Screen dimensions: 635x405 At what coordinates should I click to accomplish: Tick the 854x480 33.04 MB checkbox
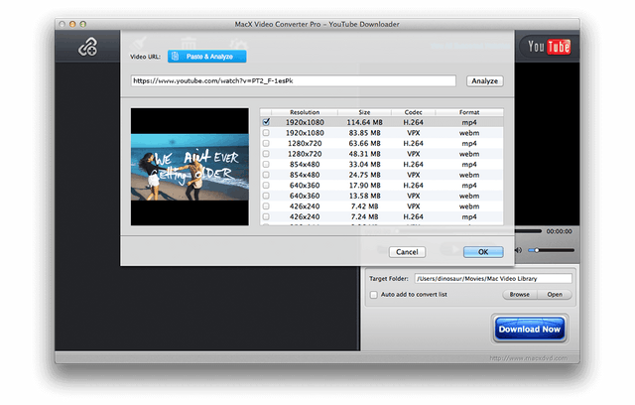266,164
